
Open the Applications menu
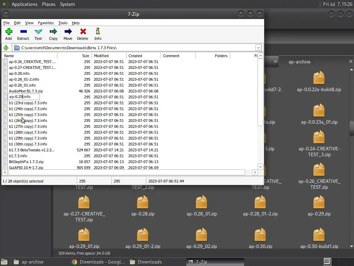point(25,4)
